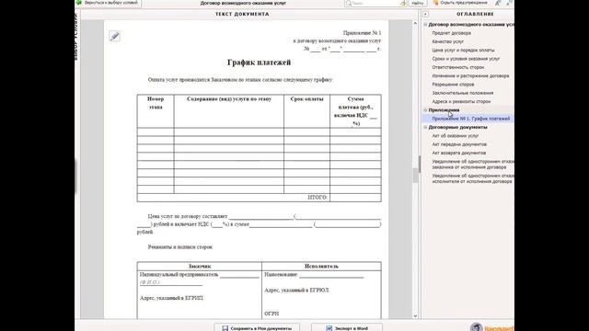Click the Сумма платежа column header
589x331 pixels.
(x=355, y=111)
